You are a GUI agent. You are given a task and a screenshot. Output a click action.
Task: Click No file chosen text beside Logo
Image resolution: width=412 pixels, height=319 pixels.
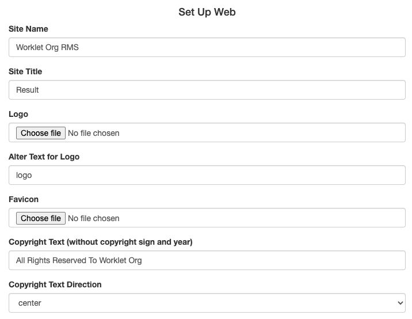coord(94,133)
